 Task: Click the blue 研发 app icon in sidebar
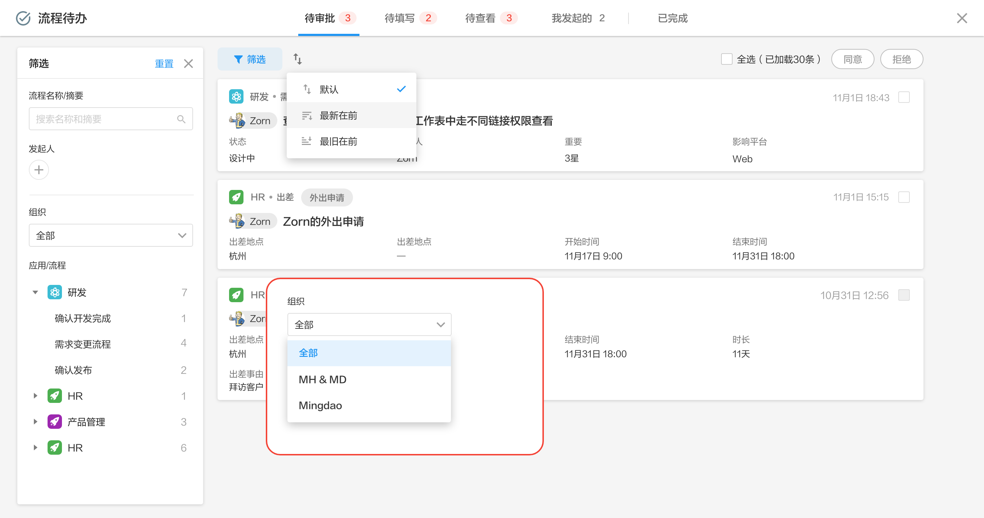[55, 292]
